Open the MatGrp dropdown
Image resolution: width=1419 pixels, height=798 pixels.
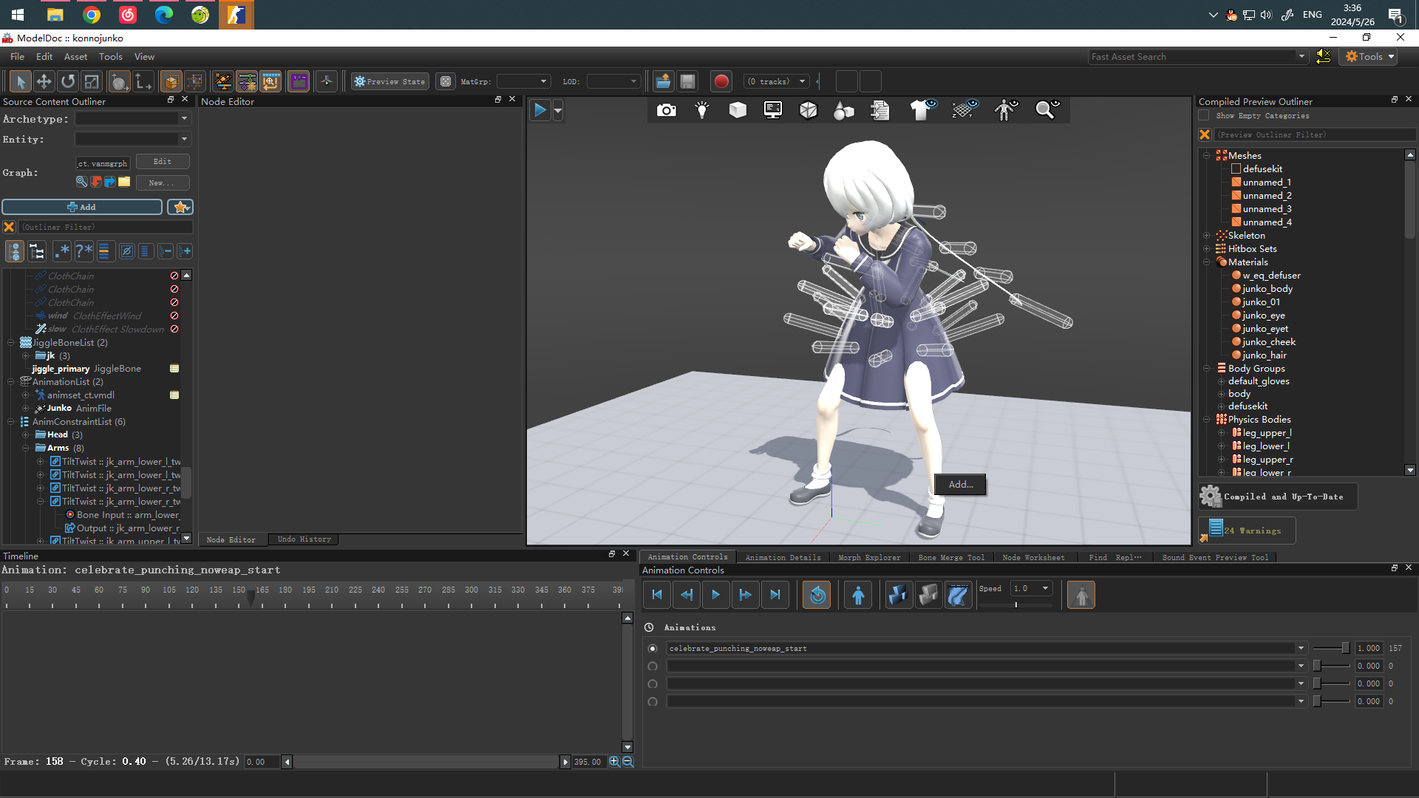[x=523, y=81]
